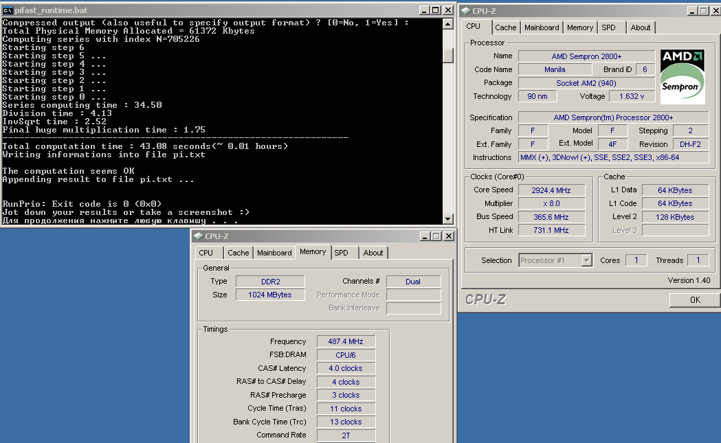Image resolution: width=721 pixels, height=443 pixels.
Task: Click the RAS# Precharge value '3 clocks'
Action: [346, 395]
